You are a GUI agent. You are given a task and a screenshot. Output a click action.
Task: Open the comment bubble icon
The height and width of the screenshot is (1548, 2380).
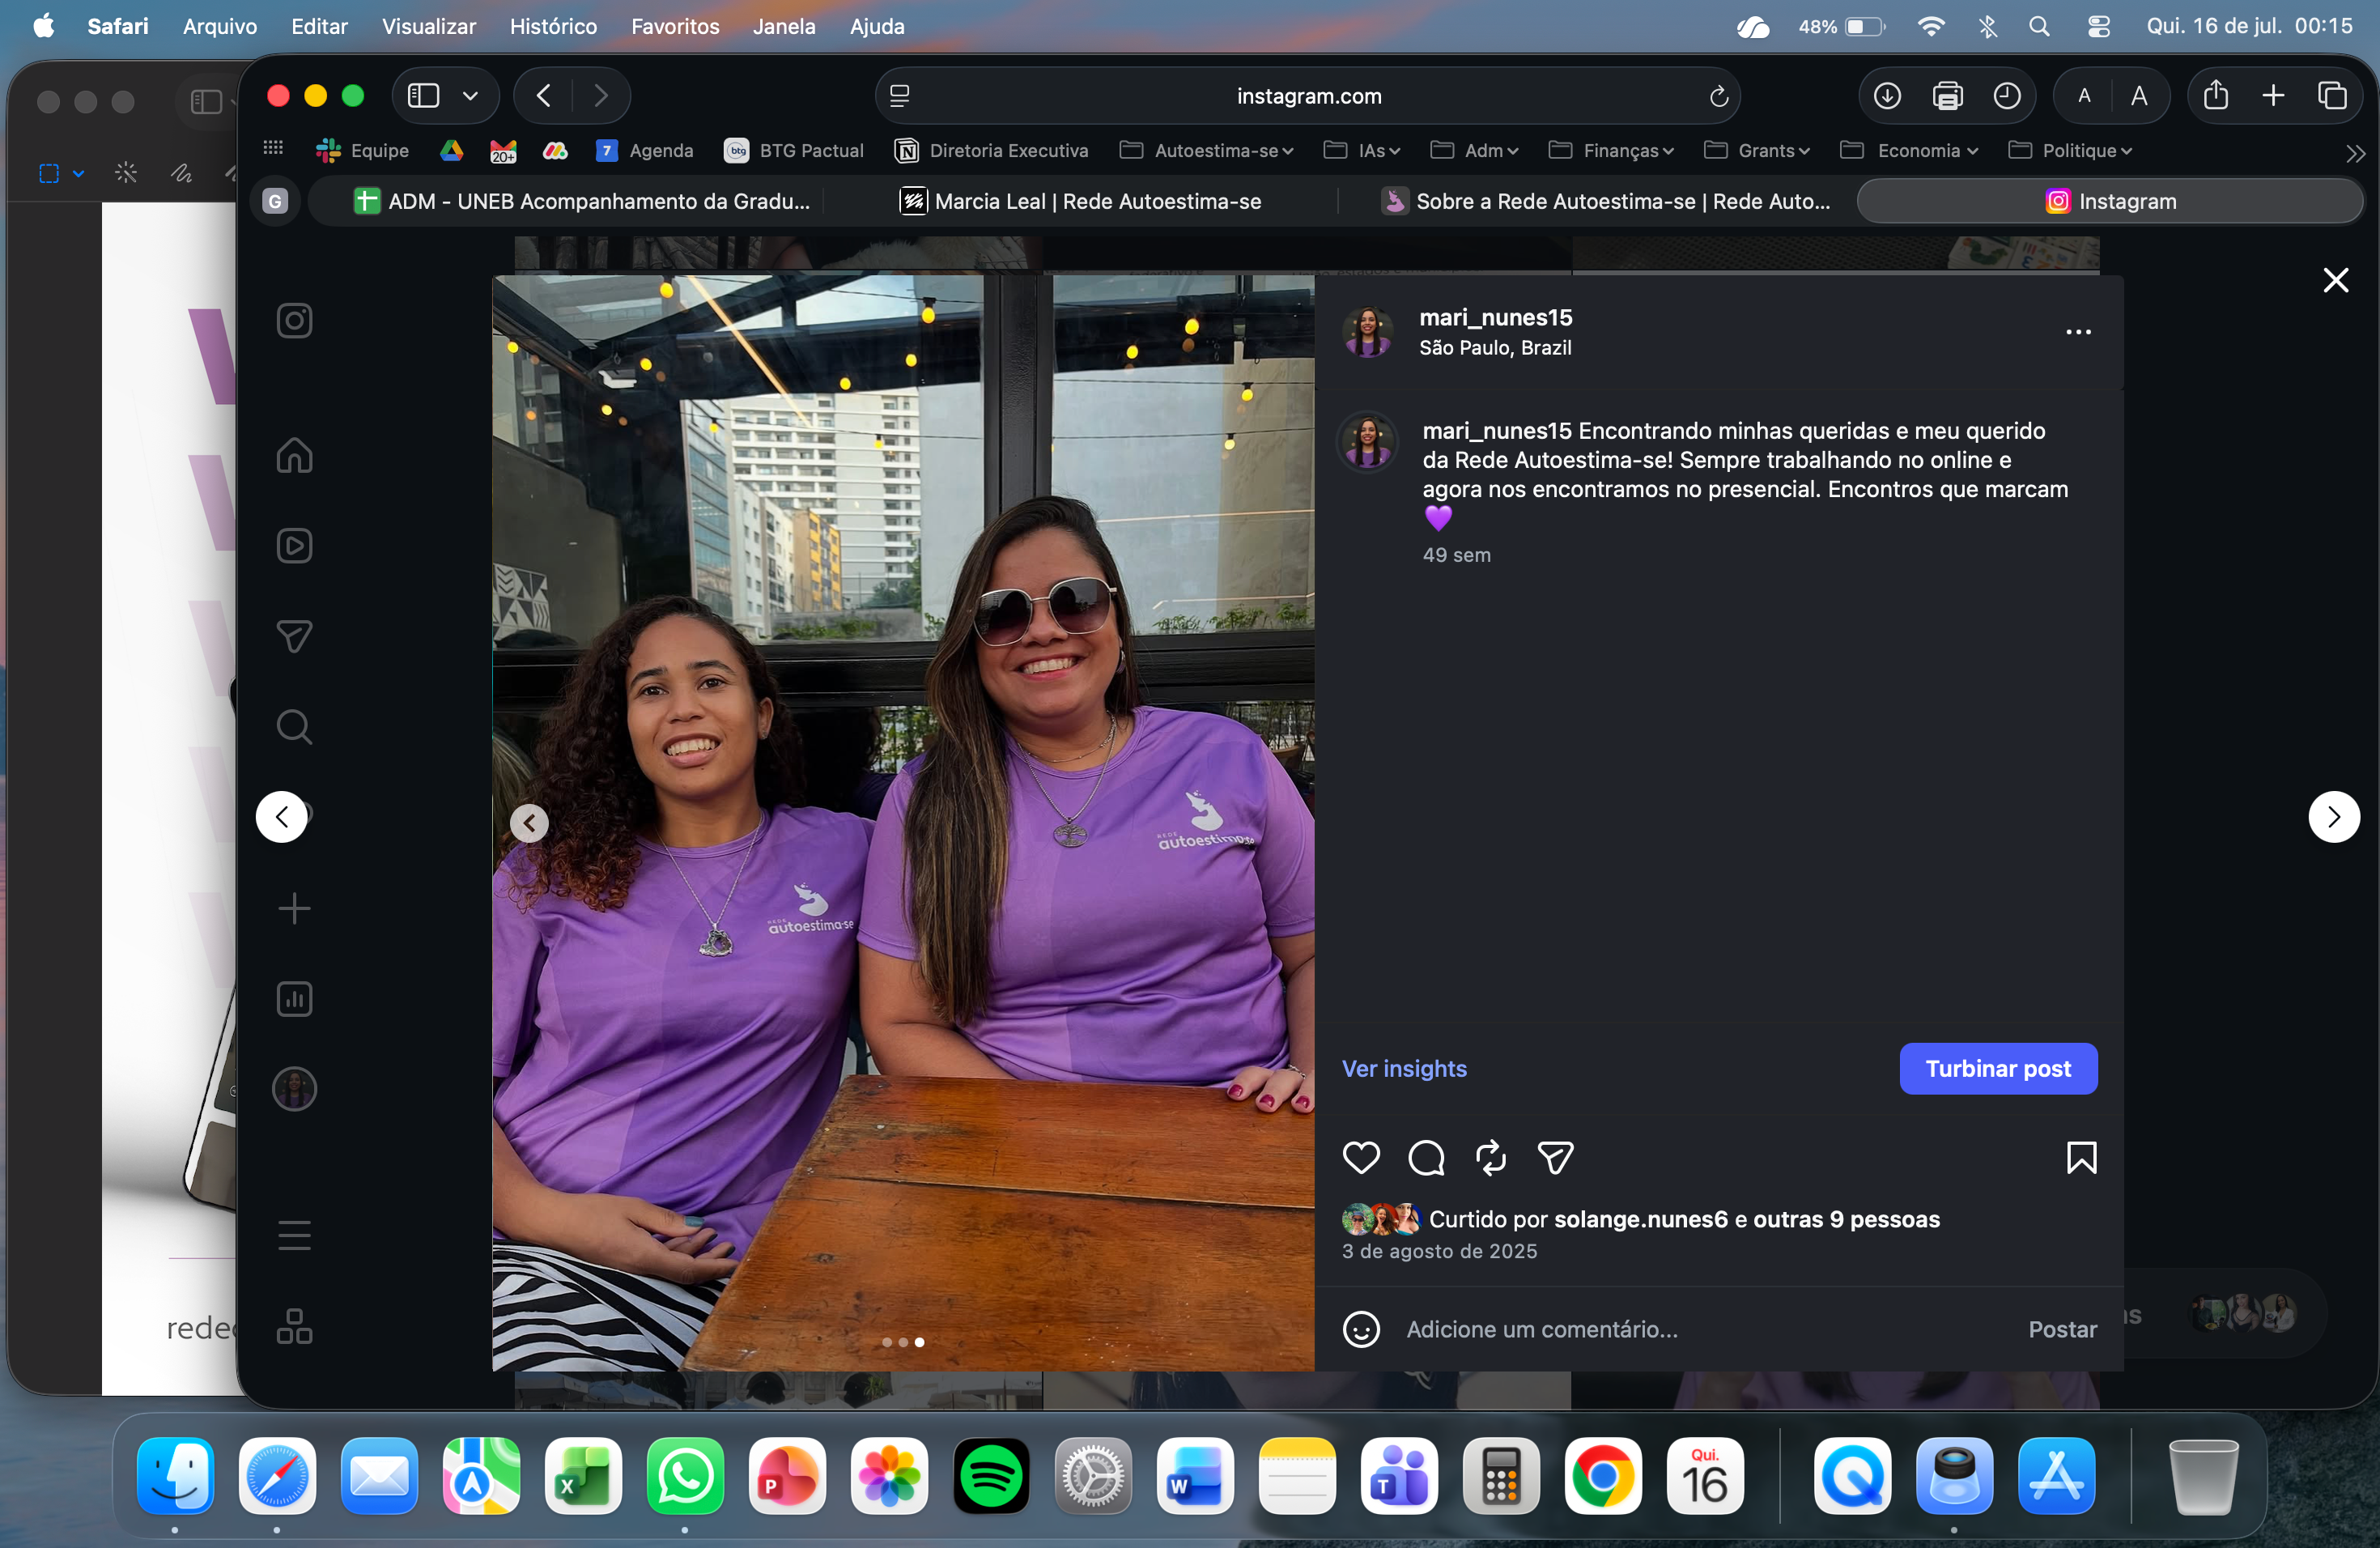click(x=1425, y=1157)
